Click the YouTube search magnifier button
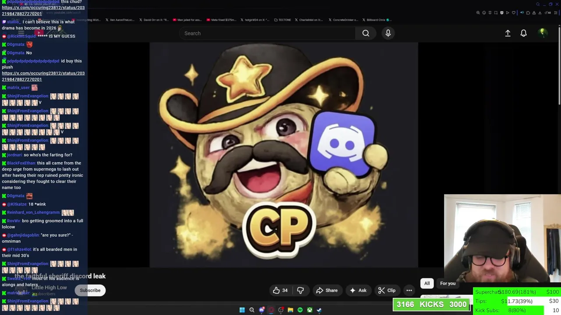Image resolution: width=561 pixels, height=315 pixels. pos(366,33)
